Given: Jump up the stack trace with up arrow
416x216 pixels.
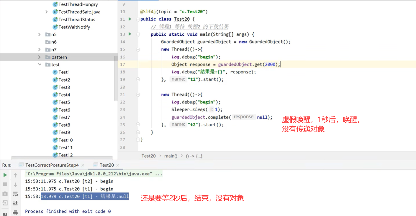Looking at the screenshot, I should point(15,175).
